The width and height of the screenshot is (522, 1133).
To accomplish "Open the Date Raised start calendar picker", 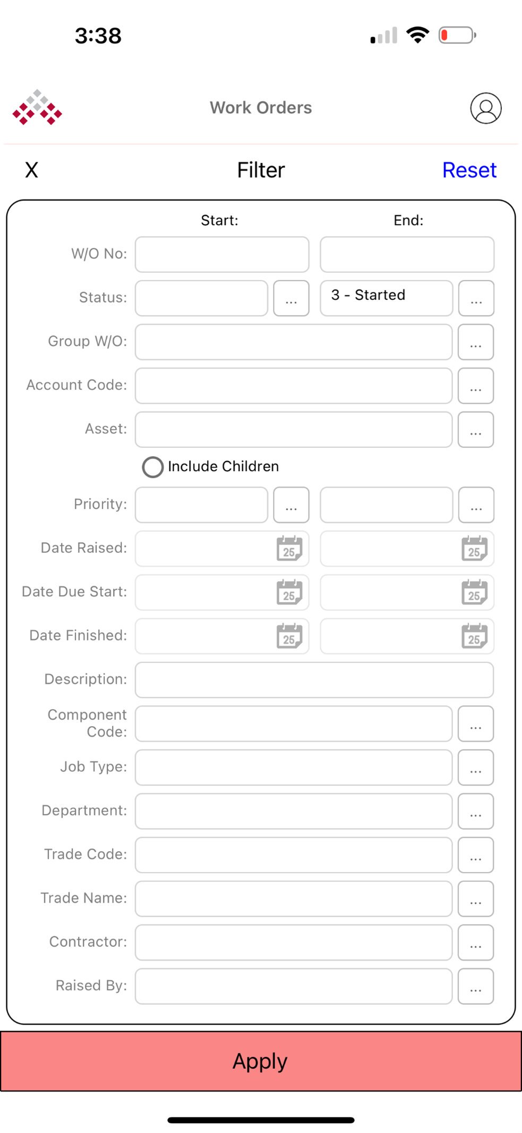I will (x=289, y=549).
